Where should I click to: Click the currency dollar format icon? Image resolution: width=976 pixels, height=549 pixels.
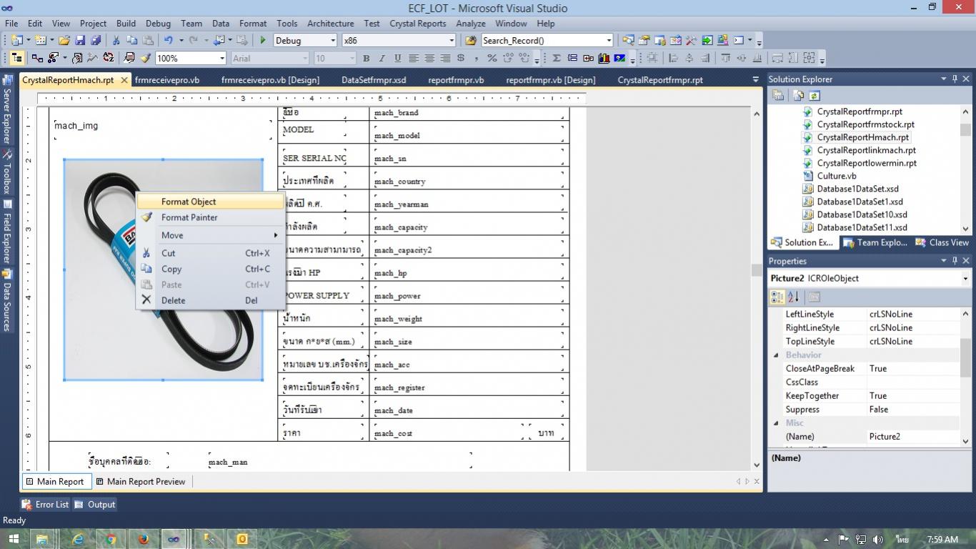(x=461, y=58)
